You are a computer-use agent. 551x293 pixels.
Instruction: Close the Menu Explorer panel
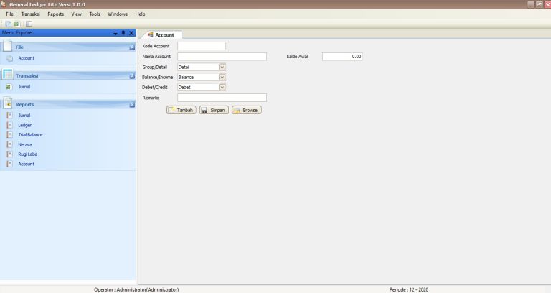tap(131, 32)
